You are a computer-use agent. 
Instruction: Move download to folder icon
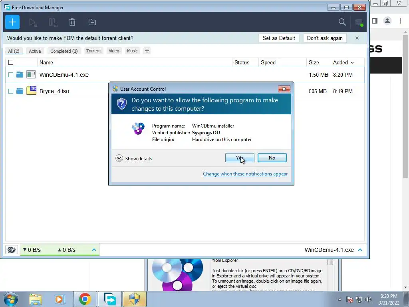click(x=92, y=22)
